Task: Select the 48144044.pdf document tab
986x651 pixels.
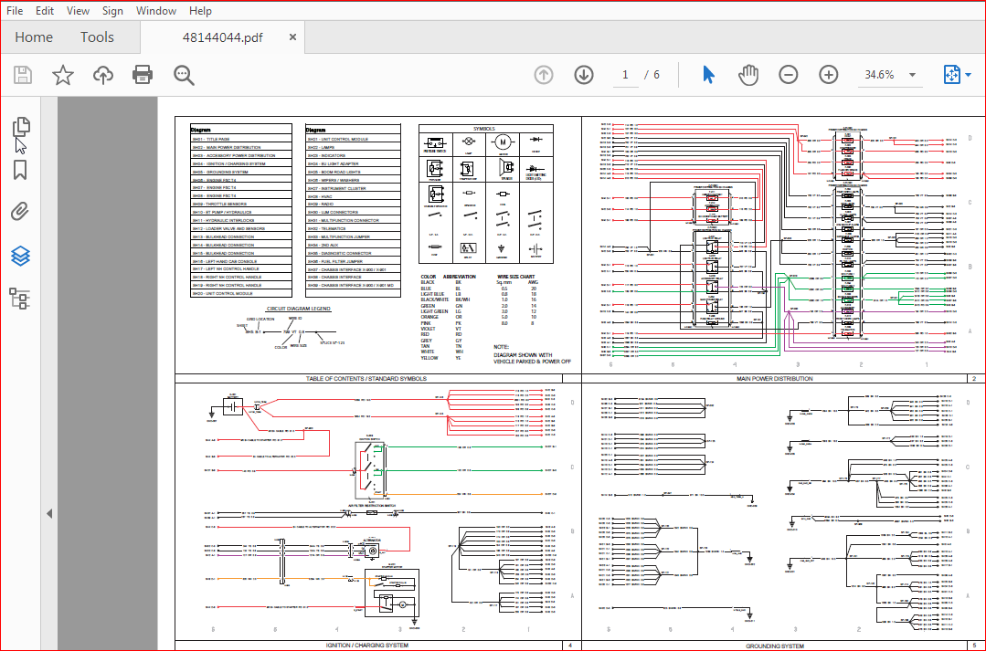Action: (223, 37)
